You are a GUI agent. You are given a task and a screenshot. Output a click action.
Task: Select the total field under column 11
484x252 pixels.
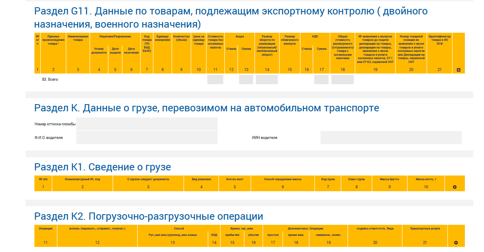click(215, 79)
